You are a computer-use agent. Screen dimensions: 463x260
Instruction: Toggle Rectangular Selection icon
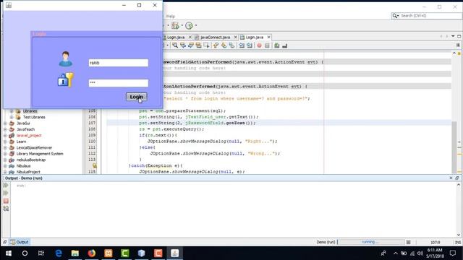coord(206,45)
